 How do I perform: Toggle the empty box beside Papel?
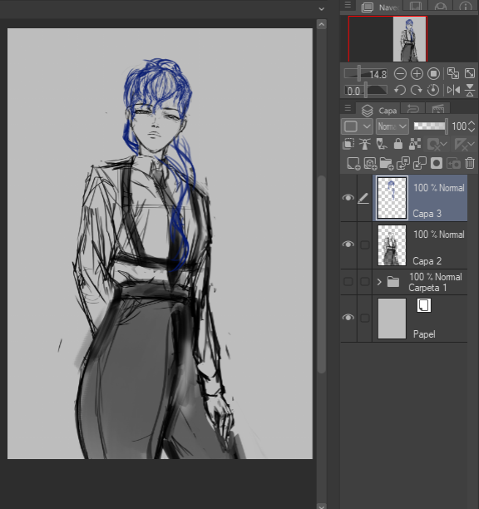[365, 318]
